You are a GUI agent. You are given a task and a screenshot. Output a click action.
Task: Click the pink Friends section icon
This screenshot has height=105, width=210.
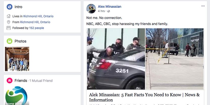tap(10, 81)
